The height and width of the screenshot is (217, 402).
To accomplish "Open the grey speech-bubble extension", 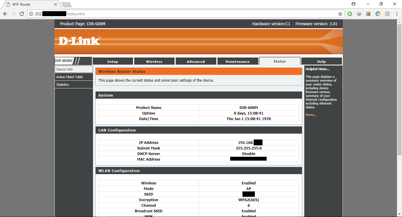I will tap(359, 14).
